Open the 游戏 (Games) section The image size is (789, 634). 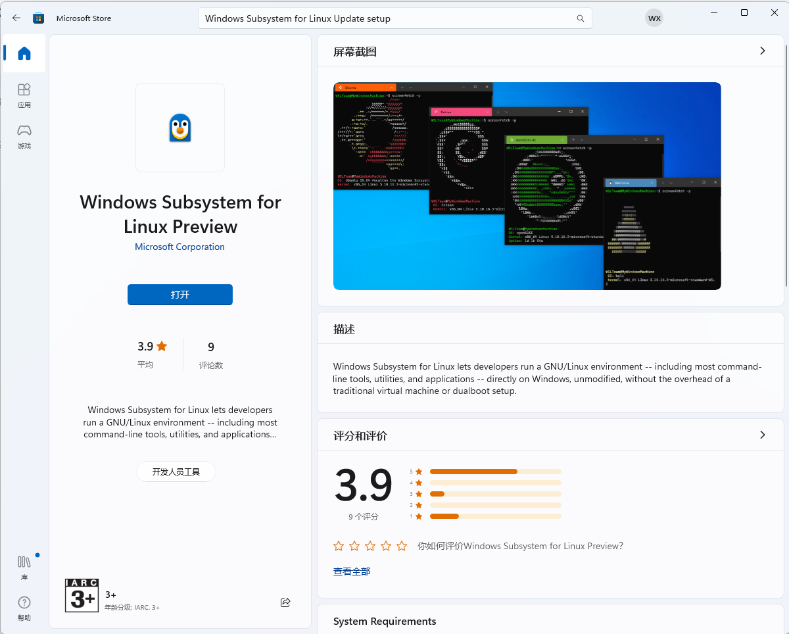pos(24,136)
